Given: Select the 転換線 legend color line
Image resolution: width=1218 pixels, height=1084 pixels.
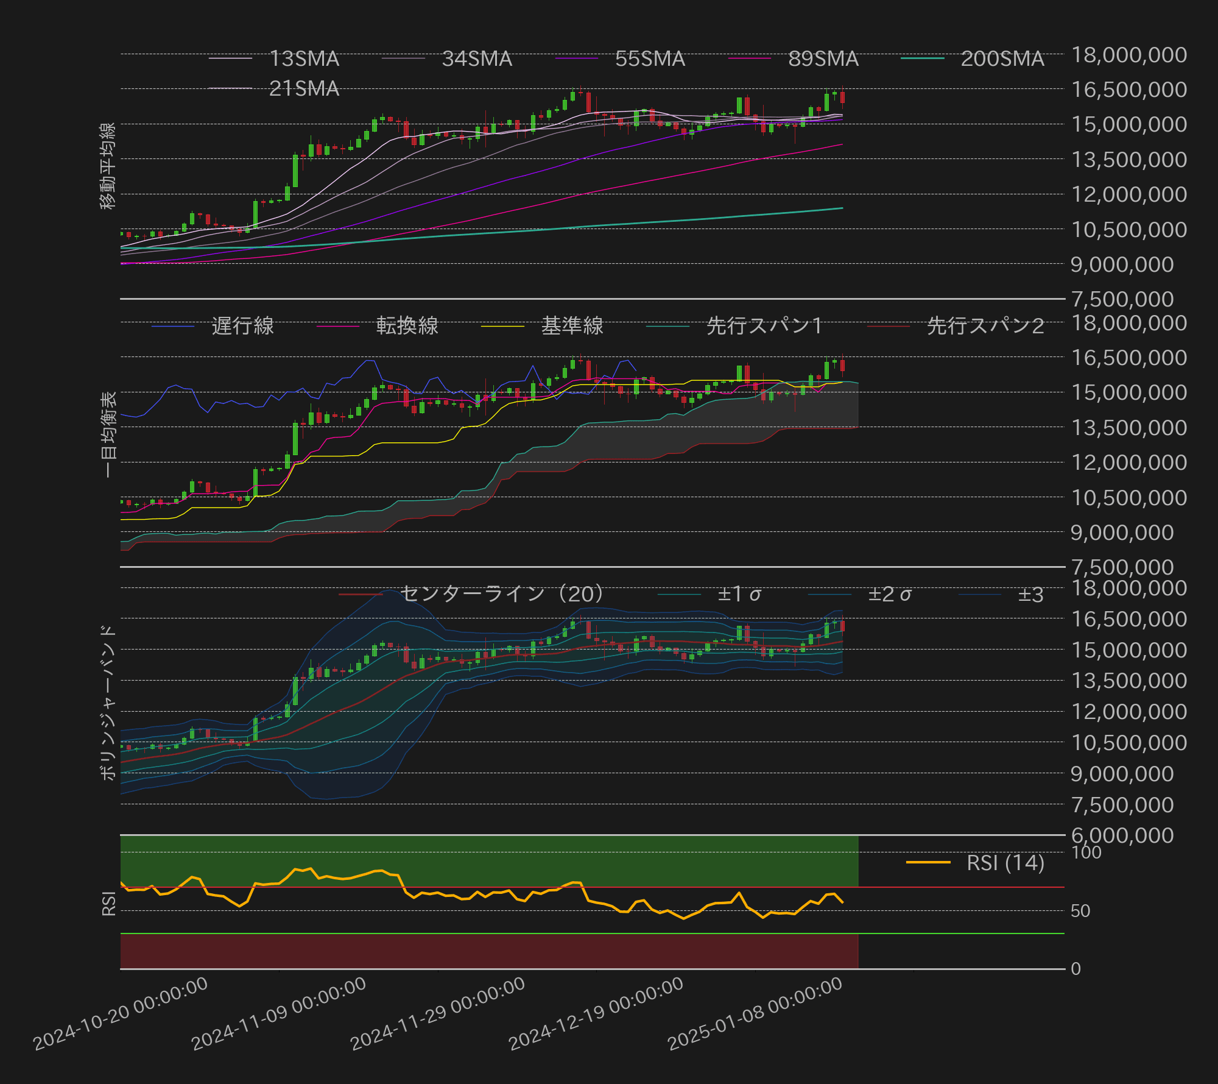Looking at the screenshot, I should tap(338, 325).
